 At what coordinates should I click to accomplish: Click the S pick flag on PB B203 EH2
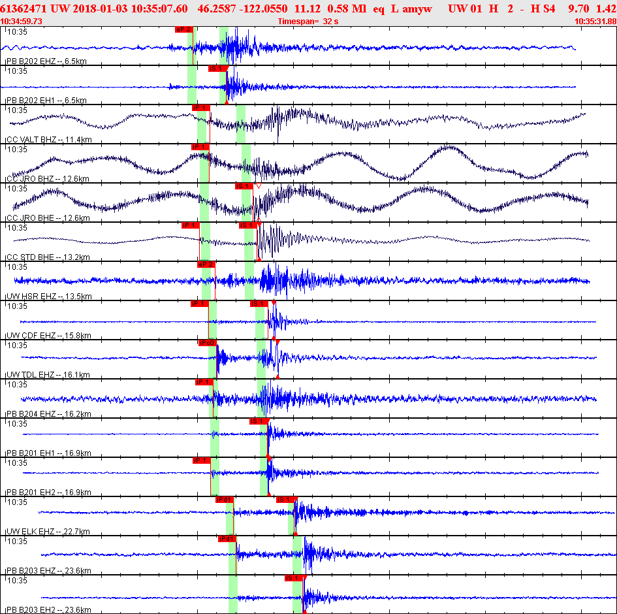294,578
